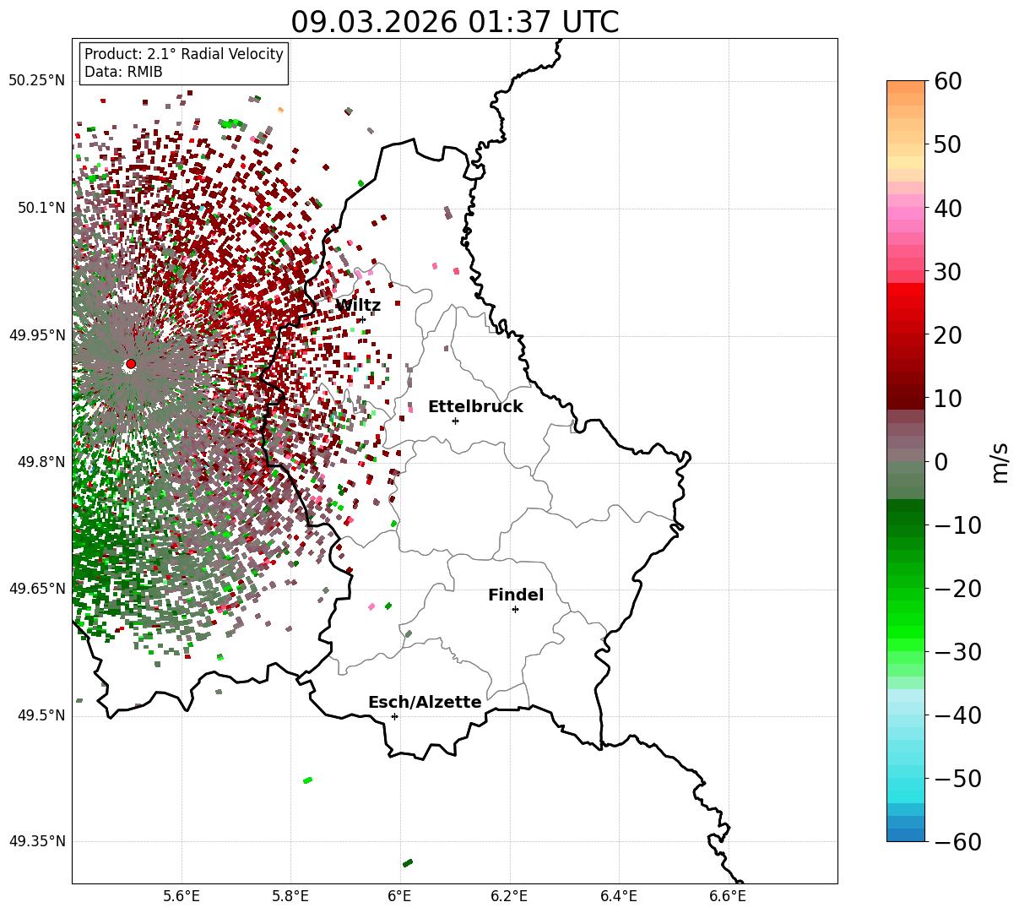Click the colorbar −30 value label
The image size is (1019, 913).
[x=957, y=651]
